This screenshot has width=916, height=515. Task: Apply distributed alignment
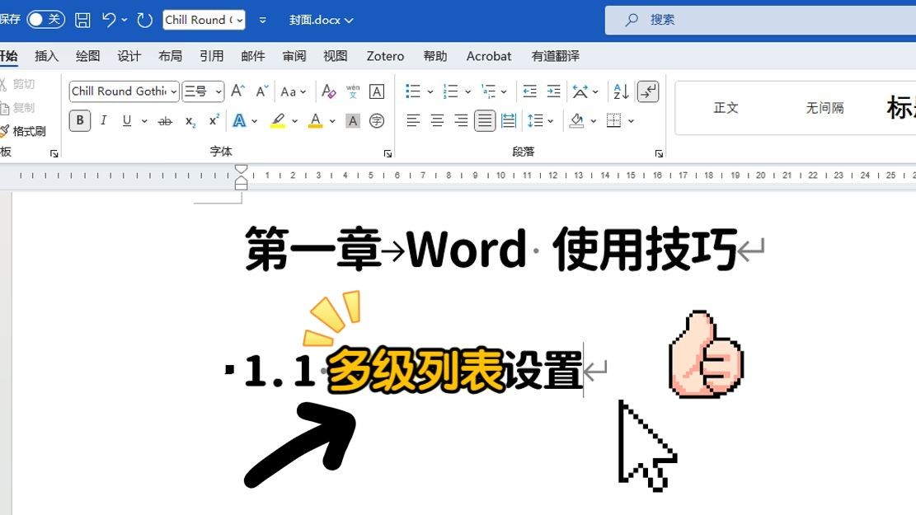[x=509, y=121]
